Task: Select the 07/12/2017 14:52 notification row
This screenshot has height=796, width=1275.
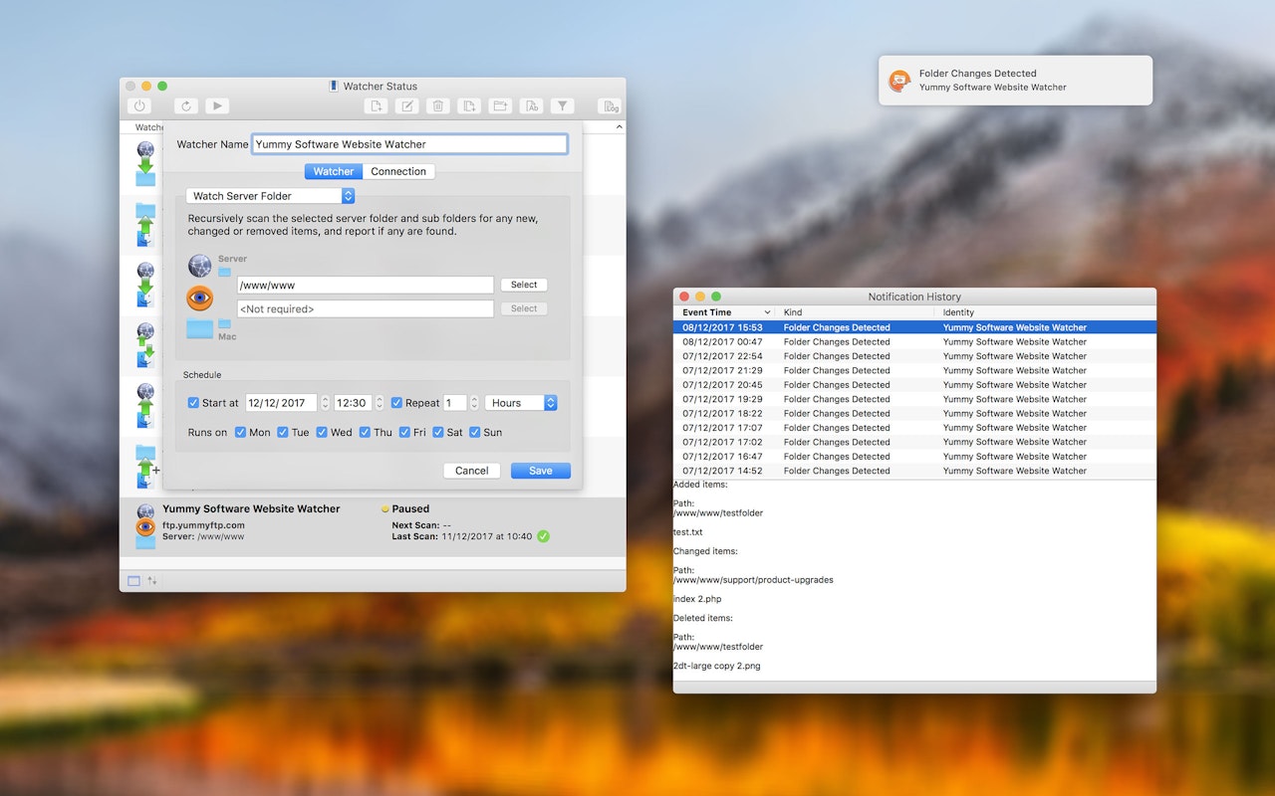Action: [x=914, y=471]
